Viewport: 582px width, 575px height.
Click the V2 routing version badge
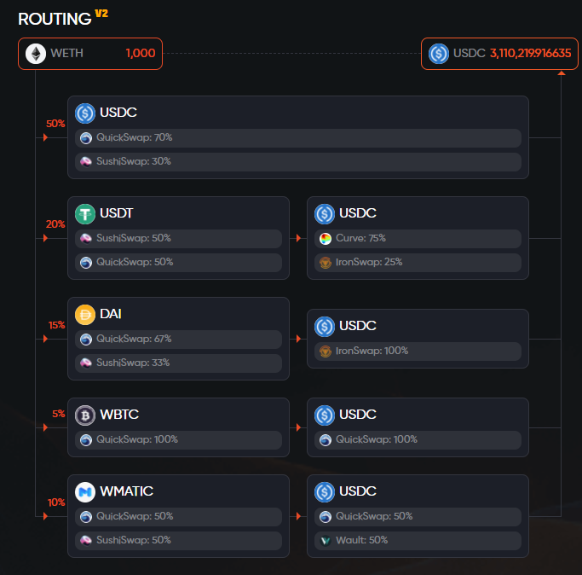[x=101, y=14]
